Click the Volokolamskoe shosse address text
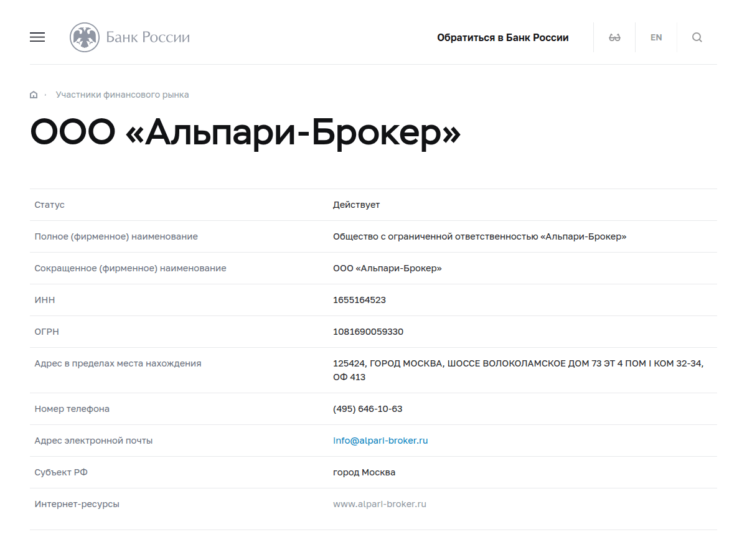The width and height of the screenshot is (747, 560). (x=518, y=363)
